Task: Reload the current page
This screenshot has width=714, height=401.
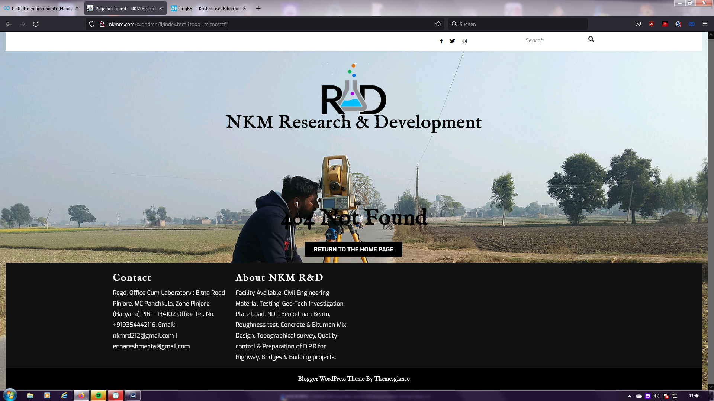Action: click(36, 24)
